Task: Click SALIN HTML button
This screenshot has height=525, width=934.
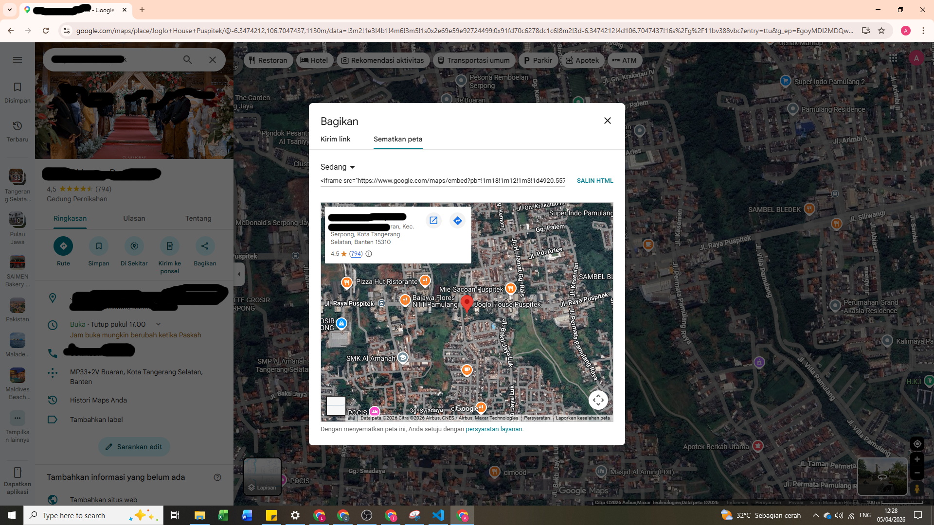Action: (594, 181)
